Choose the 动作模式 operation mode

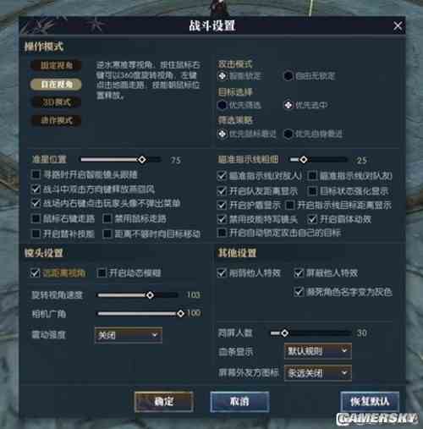(56, 121)
